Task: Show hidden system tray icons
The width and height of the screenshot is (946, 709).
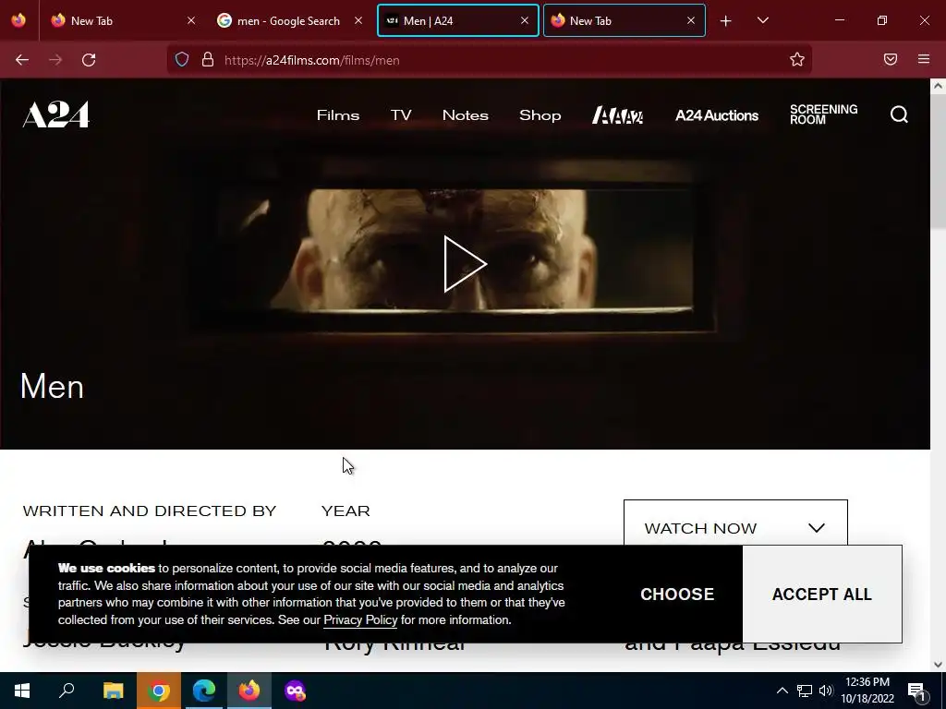Action: [782, 691]
